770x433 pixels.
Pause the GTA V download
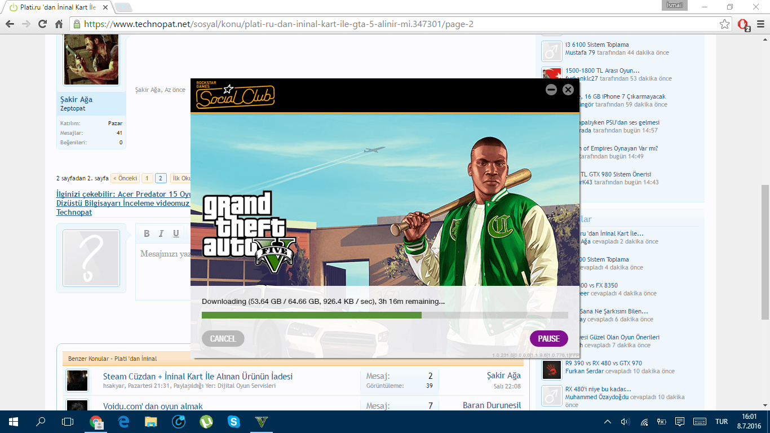pyautogui.click(x=548, y=338)
